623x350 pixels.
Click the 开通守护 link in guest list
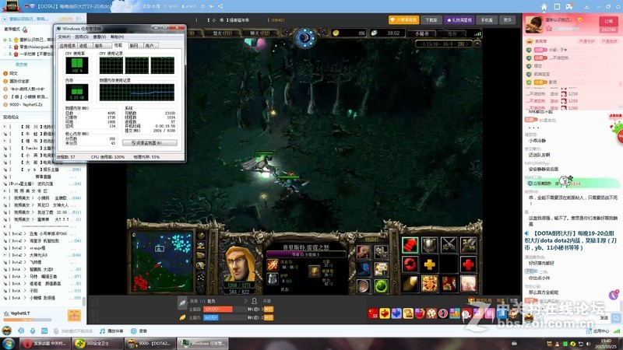587,41
